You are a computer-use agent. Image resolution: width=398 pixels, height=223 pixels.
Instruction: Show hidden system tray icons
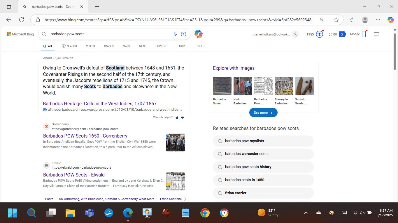[306, 213]
